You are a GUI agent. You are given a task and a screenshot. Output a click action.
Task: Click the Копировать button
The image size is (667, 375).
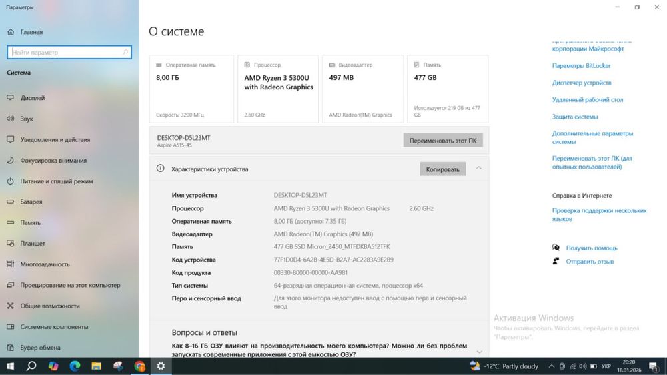pyautogui.click(x=442, y=169)
